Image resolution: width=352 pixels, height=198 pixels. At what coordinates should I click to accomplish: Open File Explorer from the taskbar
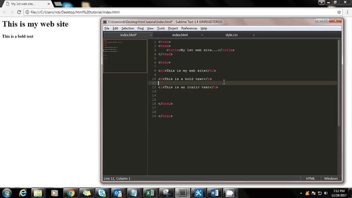[38, 193]
